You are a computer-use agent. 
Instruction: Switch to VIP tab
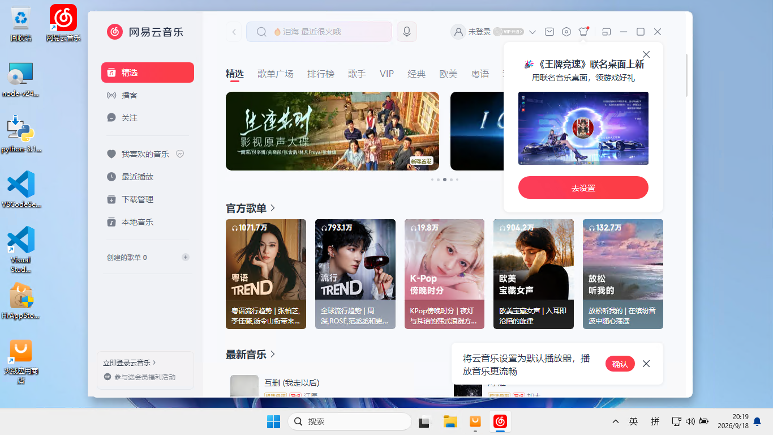(x=386, y=74)
